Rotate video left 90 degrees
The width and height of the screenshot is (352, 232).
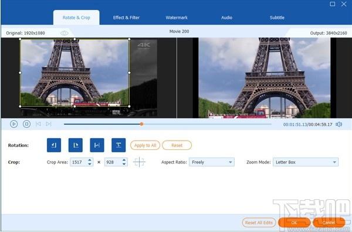(x=54, y=145)
